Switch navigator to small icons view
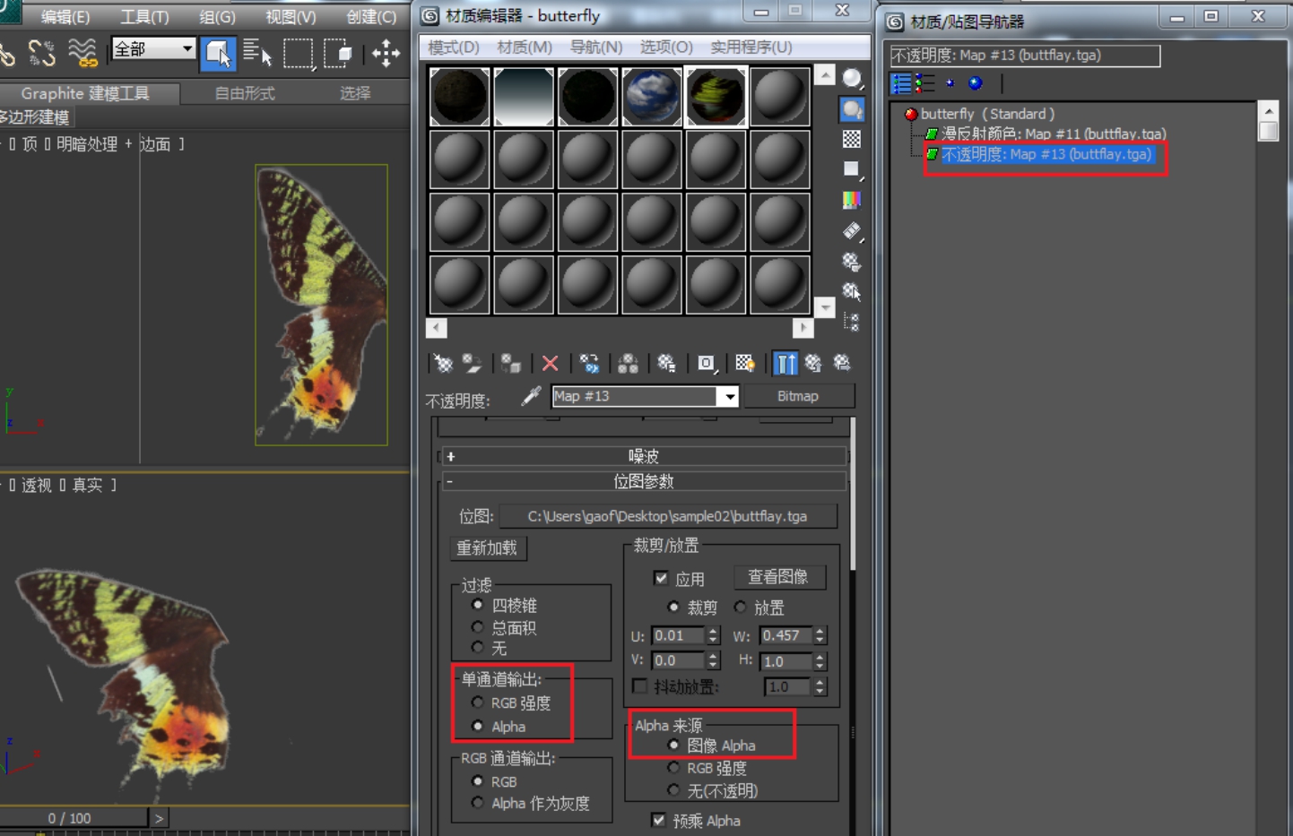Viewport: 1293px width, 836px height. point(950,83)
